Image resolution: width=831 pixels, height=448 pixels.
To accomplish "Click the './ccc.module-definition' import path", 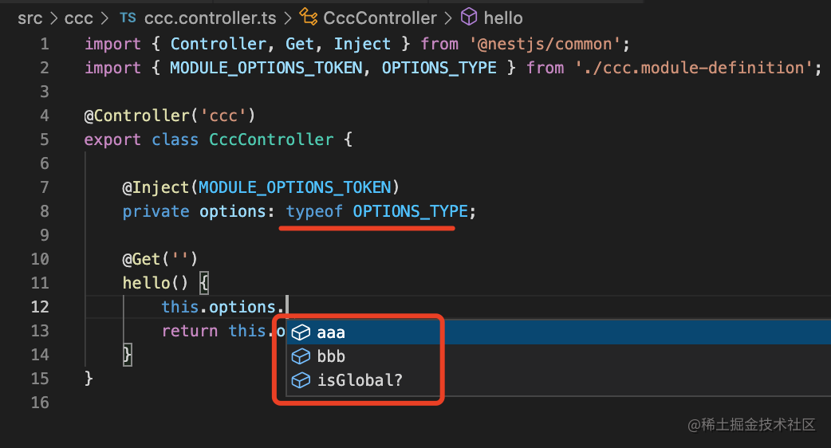I will [x=691, y=68].
